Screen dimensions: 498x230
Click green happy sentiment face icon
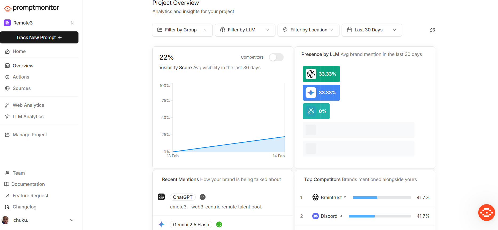tap(219, 224)
